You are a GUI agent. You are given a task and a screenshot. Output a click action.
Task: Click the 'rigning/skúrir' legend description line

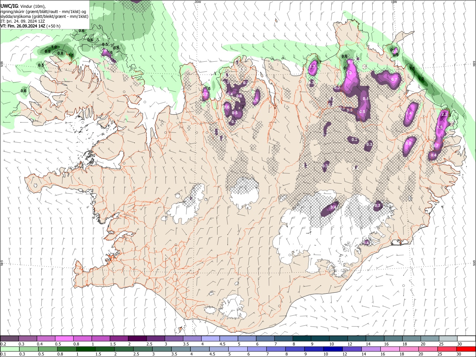[44, 12]
